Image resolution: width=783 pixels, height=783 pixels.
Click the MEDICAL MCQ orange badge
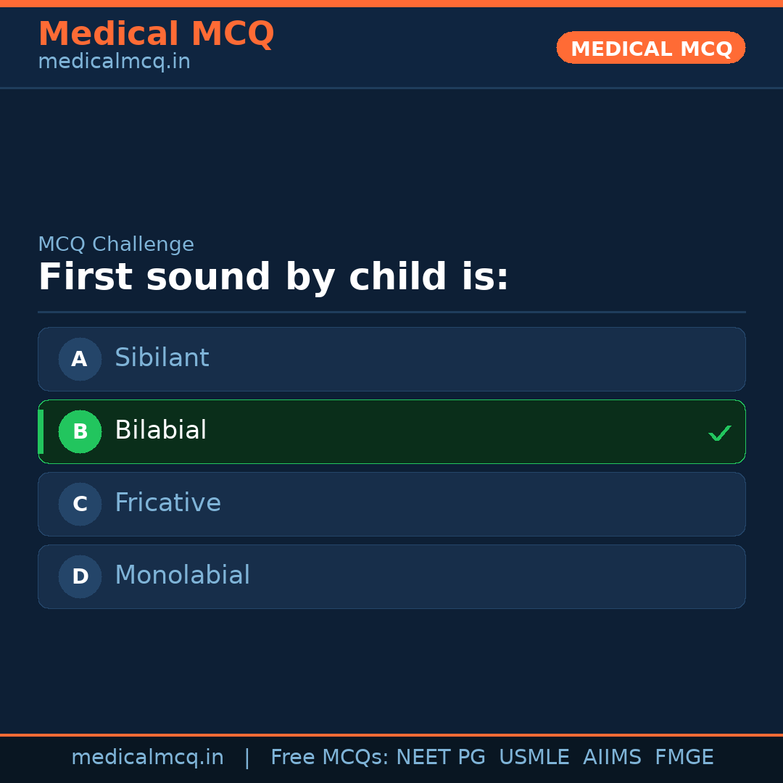(x=650, y=48)
